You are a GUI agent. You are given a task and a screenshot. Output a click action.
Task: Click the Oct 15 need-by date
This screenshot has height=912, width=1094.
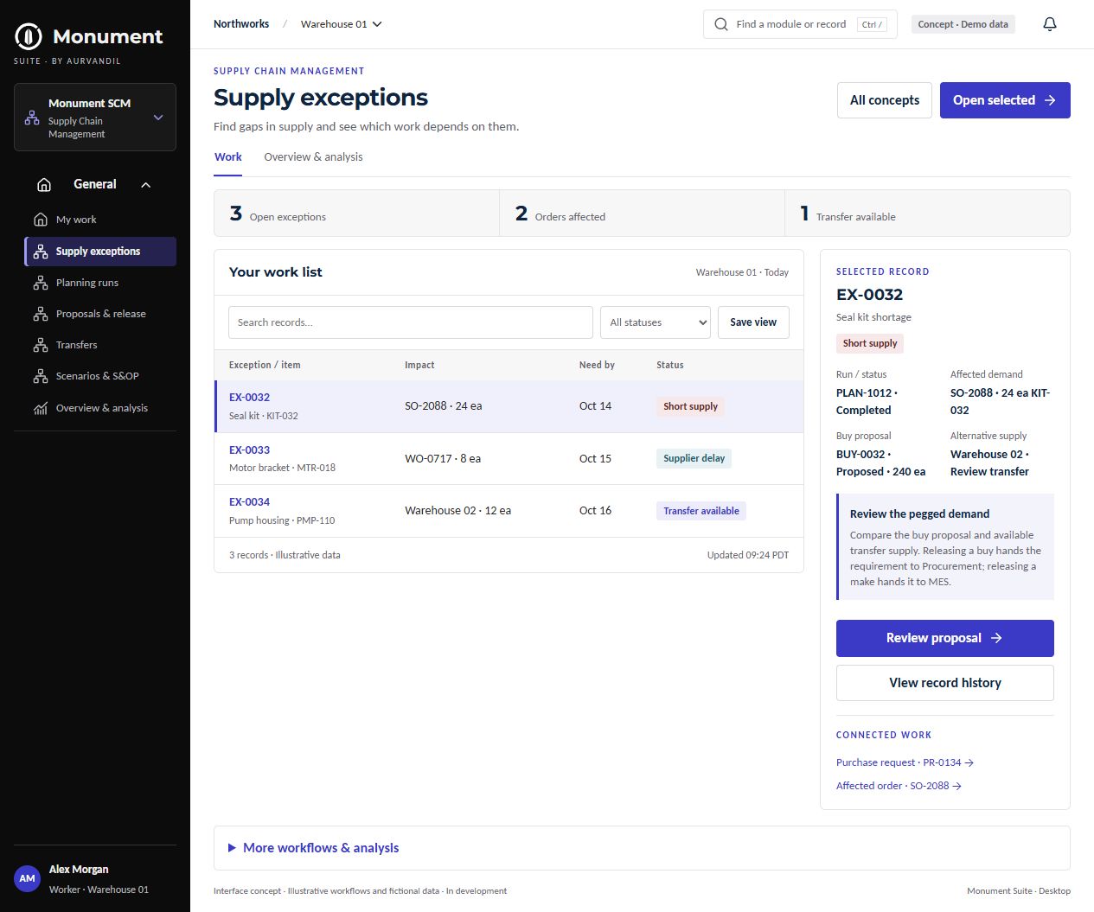pyautogui.click(x=595, y=459)
